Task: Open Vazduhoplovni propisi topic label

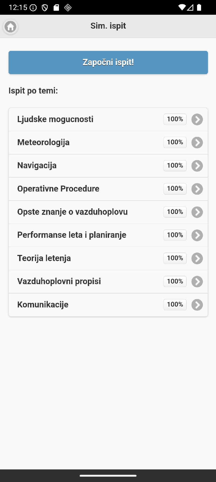Action: (x=59, y=281)
